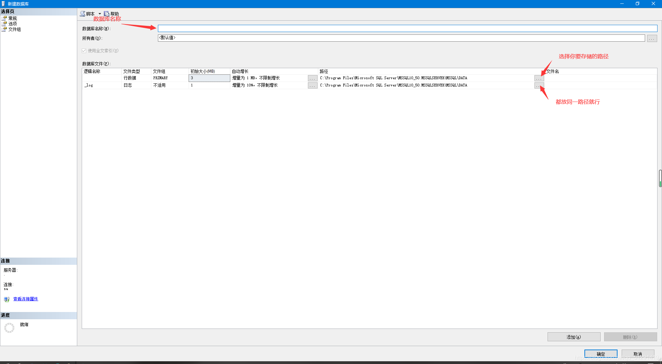Screen dimensions: 662x364
Task: Click the 文件组 column header
Action: [x=170, y=71]
